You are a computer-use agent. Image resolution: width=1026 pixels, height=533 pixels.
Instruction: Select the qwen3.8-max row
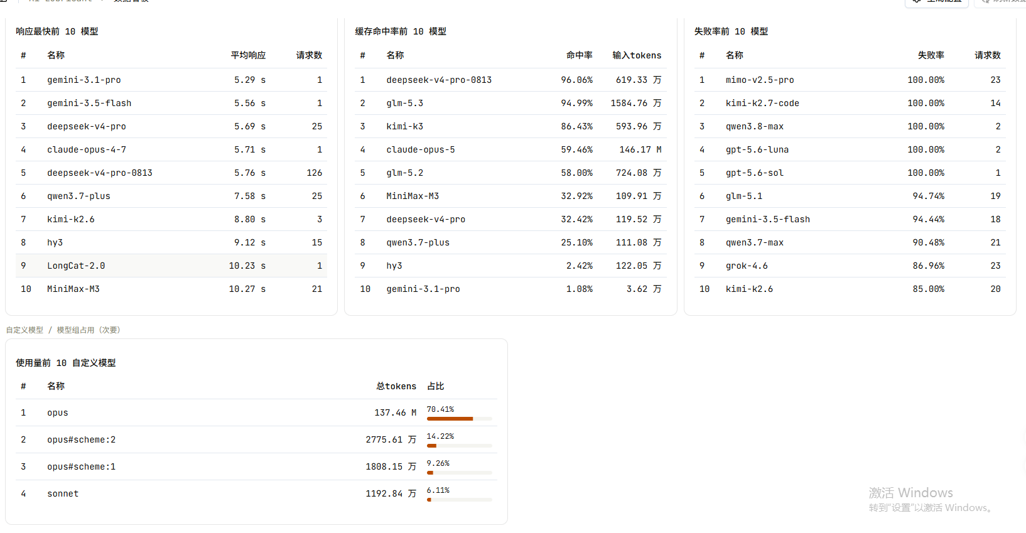point(850,126)
